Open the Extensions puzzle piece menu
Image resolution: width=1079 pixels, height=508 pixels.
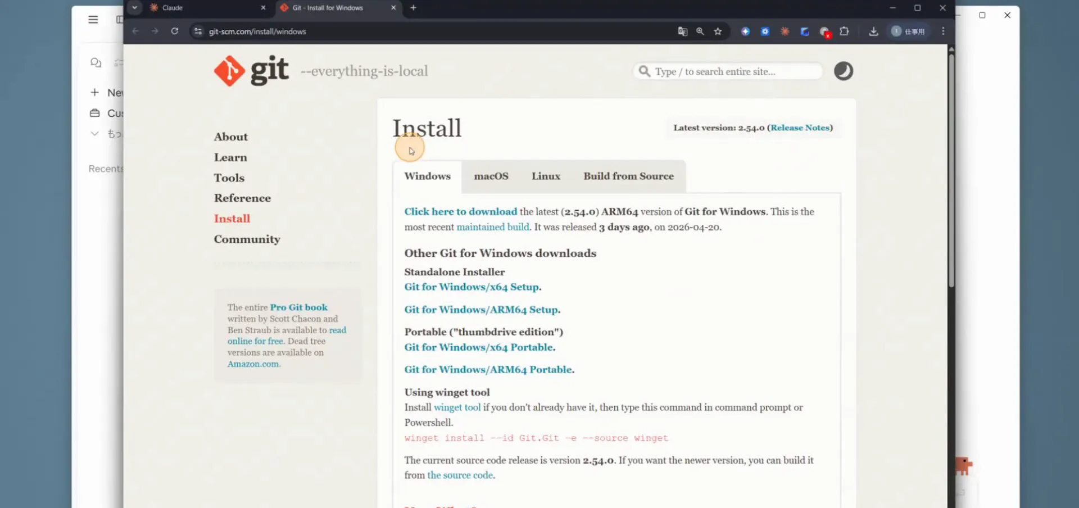[844, 31]
